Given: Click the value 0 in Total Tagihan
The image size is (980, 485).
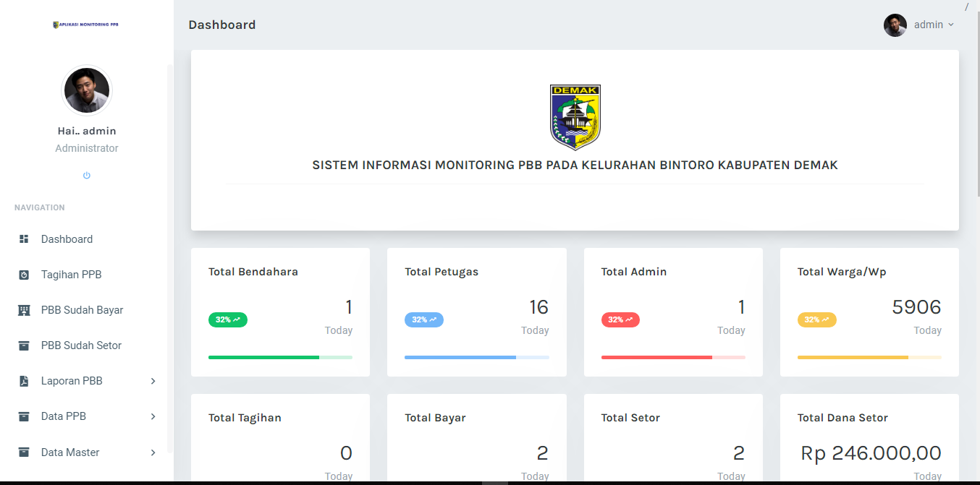Looking at the screenshot, I should 346,453.
